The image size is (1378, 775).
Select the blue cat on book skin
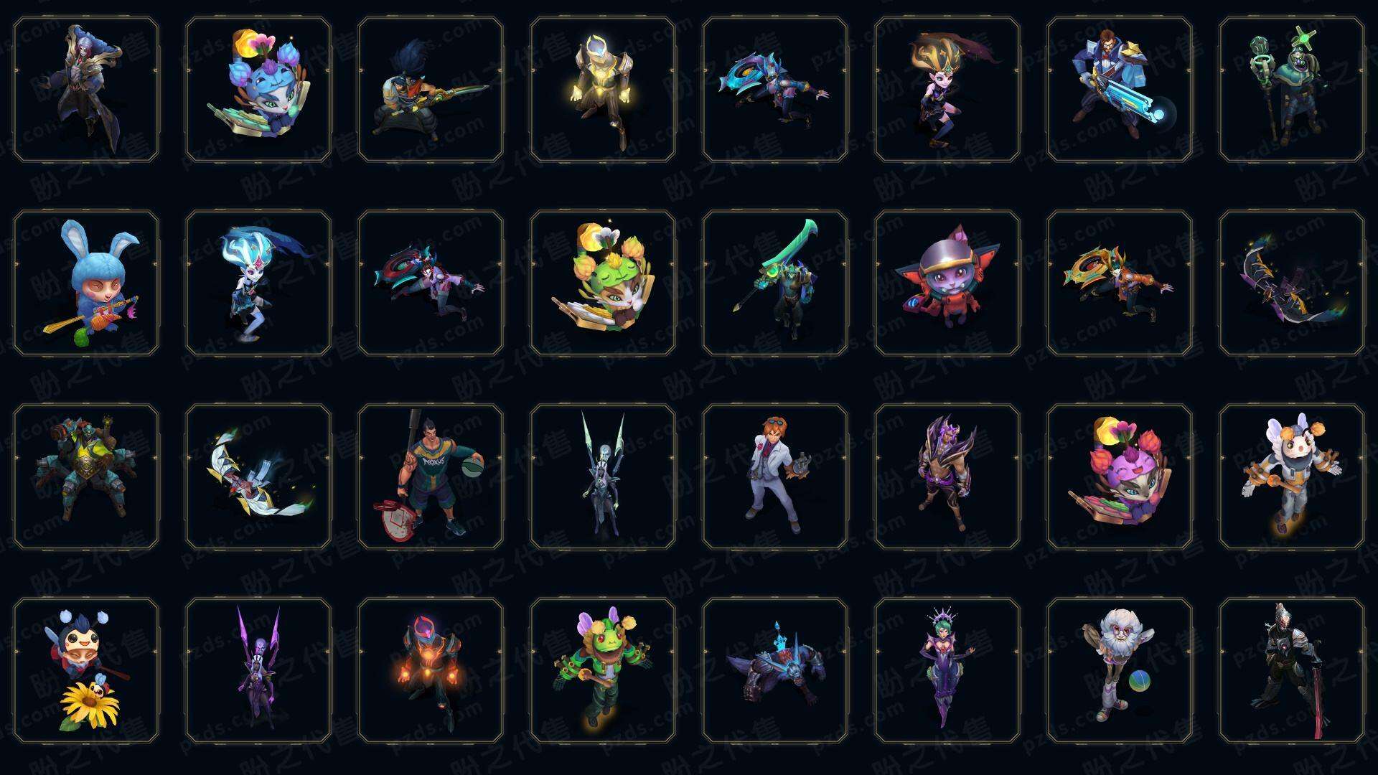click(258, 89)
